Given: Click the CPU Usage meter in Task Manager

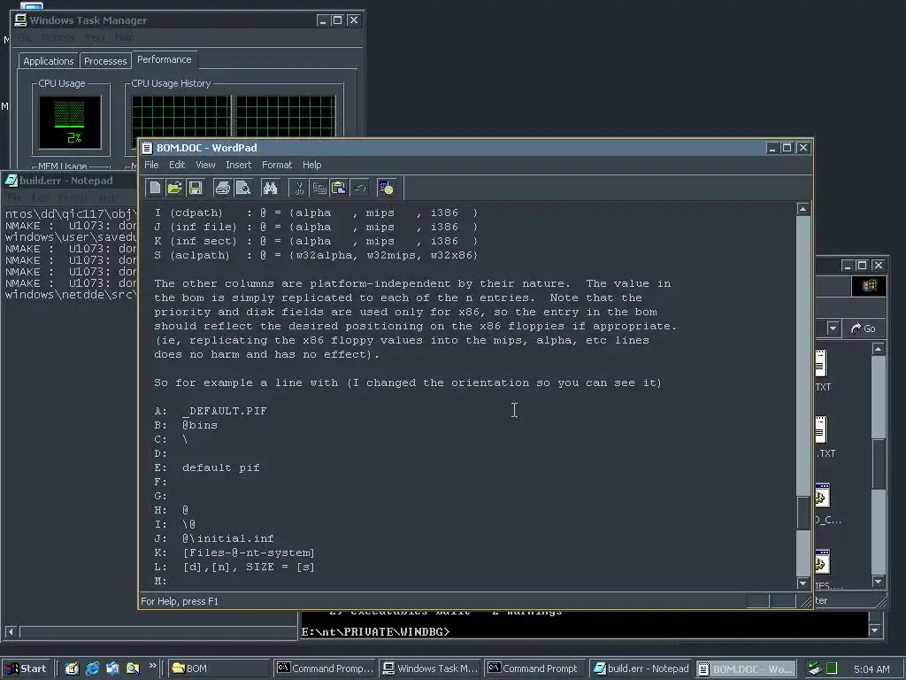Looking at the screenshot, I should [70, 122].
